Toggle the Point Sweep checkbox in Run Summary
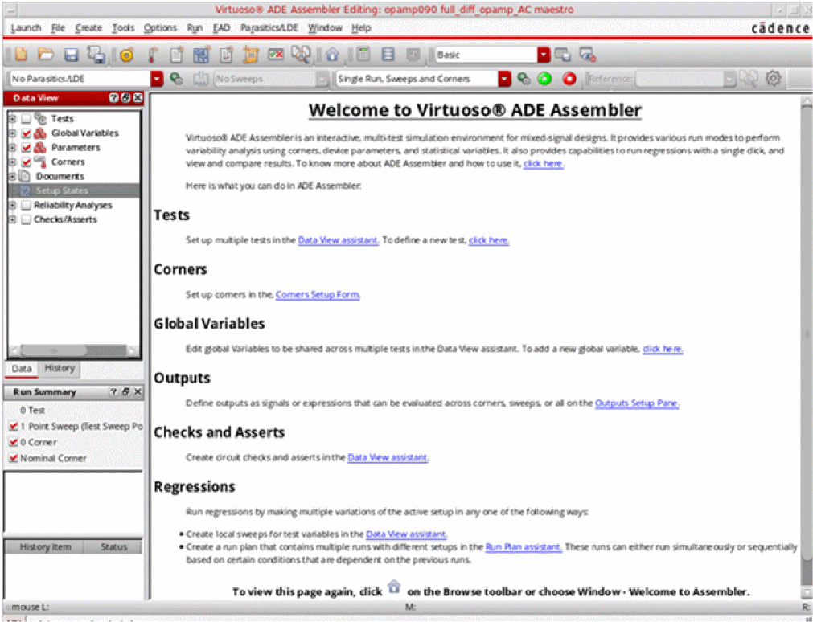Screen dimensions: 813x622 (x=14, y=426)
